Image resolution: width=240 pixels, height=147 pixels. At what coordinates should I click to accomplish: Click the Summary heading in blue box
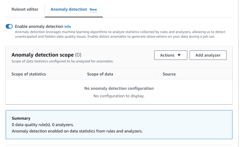21,118
